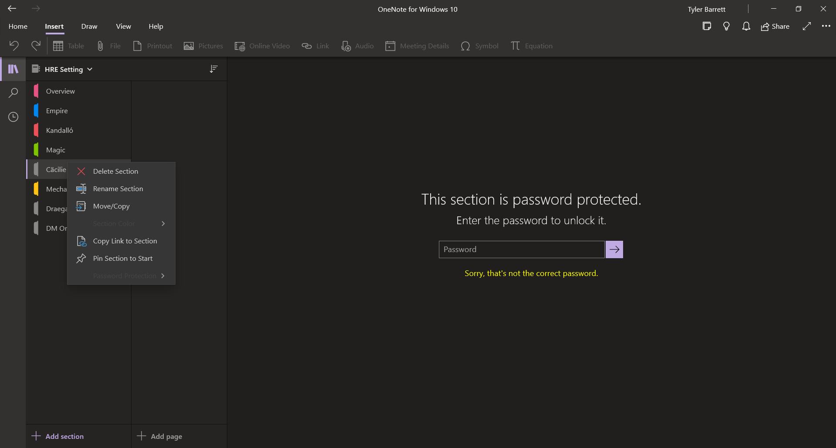Viewport: 836px width, 448px height.
Task: Switch to the Home tab
Action: (18, 27)
